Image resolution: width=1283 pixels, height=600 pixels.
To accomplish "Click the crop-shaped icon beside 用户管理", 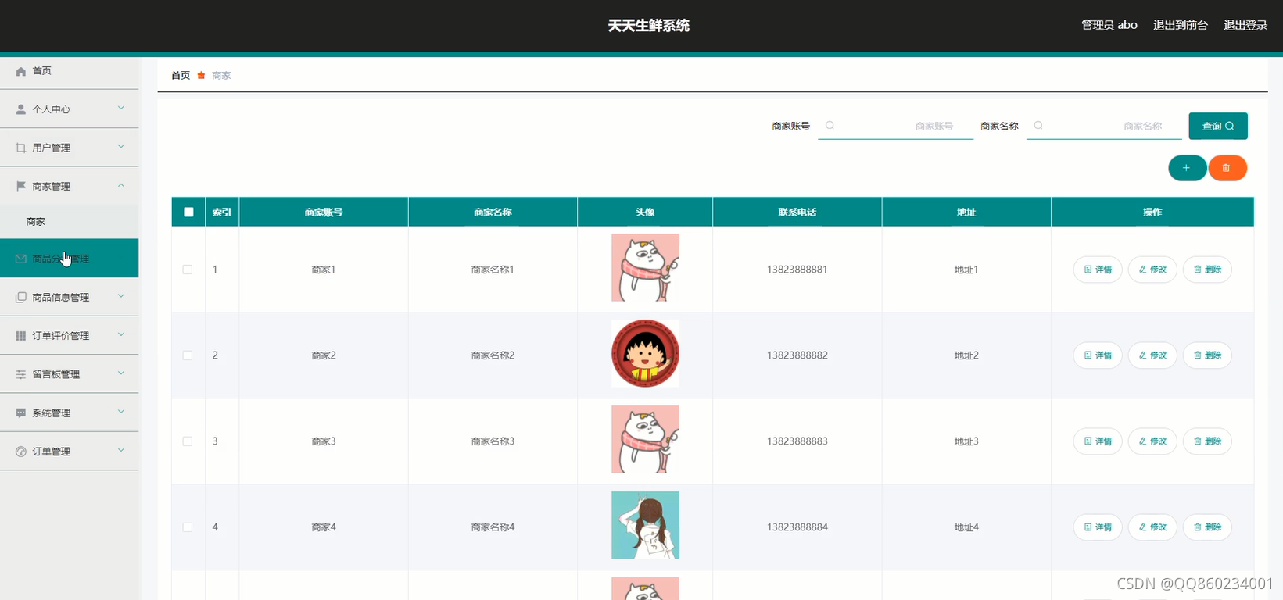I will [x=21, y=148].
